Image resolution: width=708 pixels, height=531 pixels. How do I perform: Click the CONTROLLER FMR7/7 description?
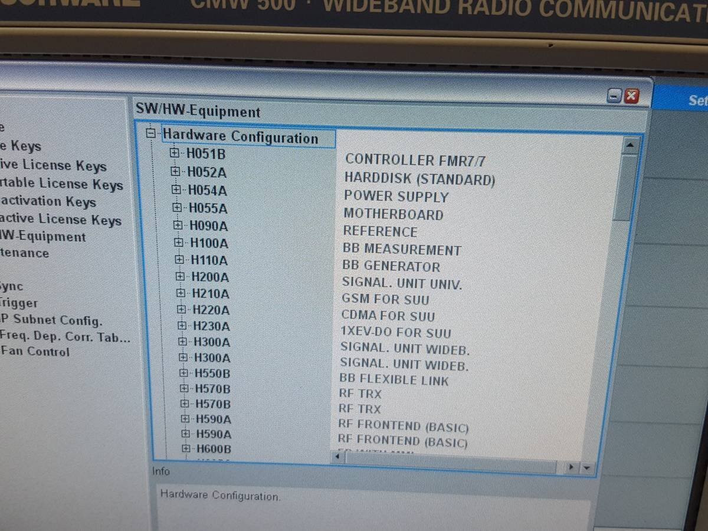(x=416, y=160)
